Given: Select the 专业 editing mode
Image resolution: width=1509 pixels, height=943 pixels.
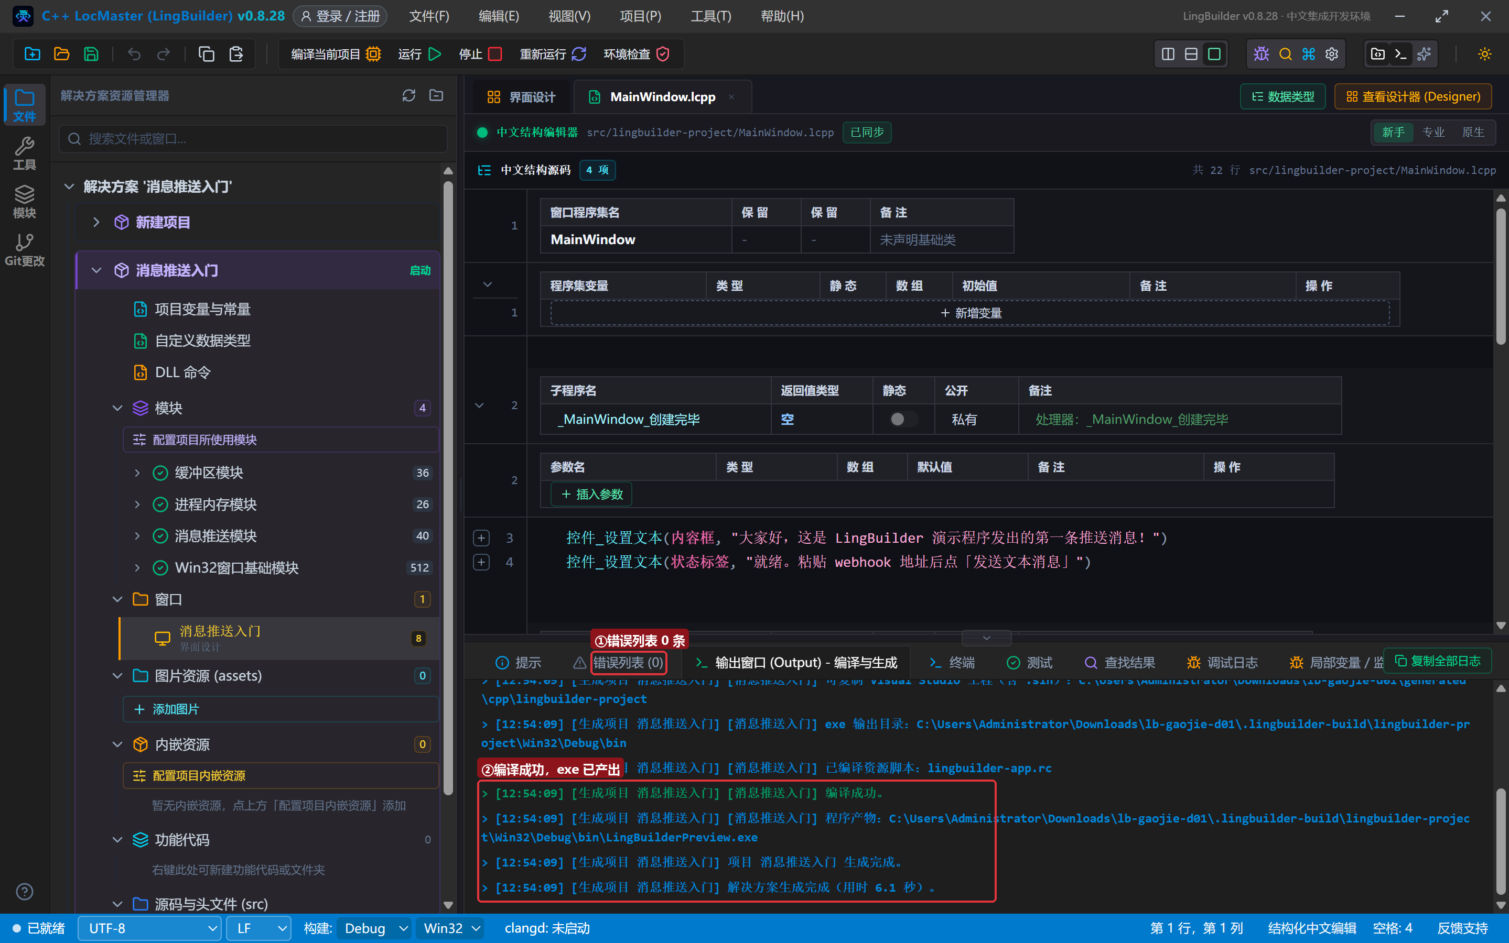Looking at the screenshot, I should point(1433,132).
